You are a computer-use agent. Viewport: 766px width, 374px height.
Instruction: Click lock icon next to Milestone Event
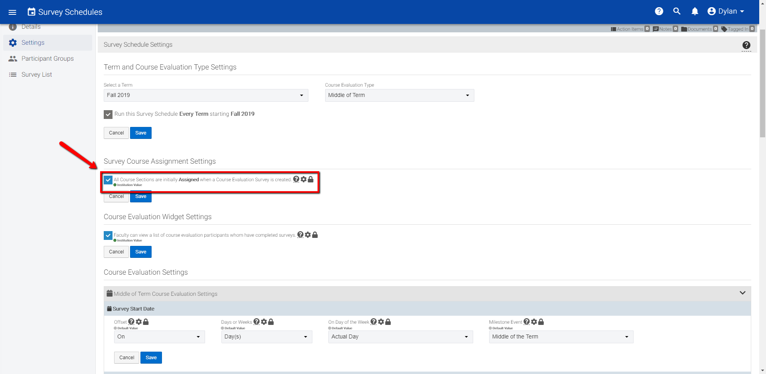point(541,322)
